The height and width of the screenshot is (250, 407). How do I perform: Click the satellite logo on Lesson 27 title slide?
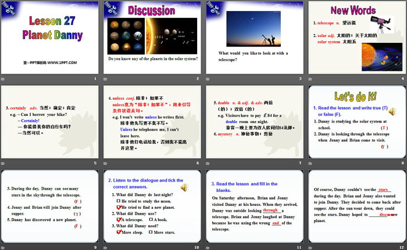click(x=8, y=9)
